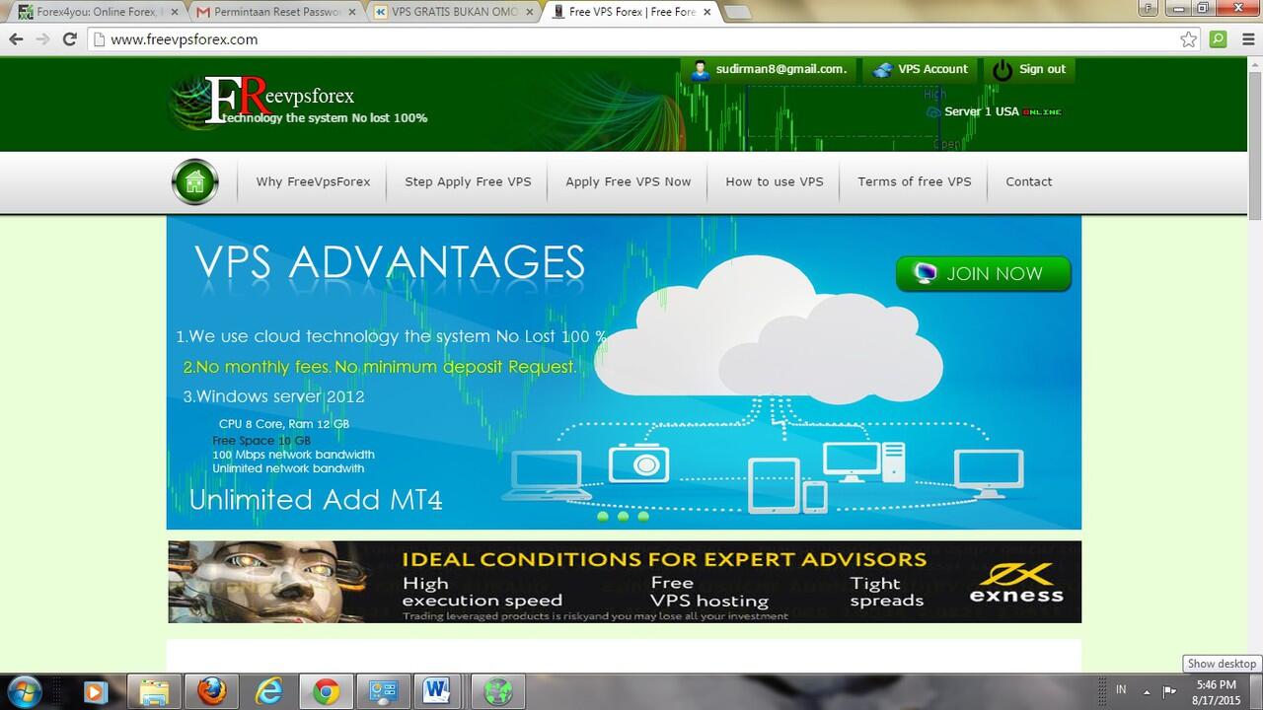The image size is (1263, 710).
Task: Launch Firefox from the taskbar
Action: 211,691
